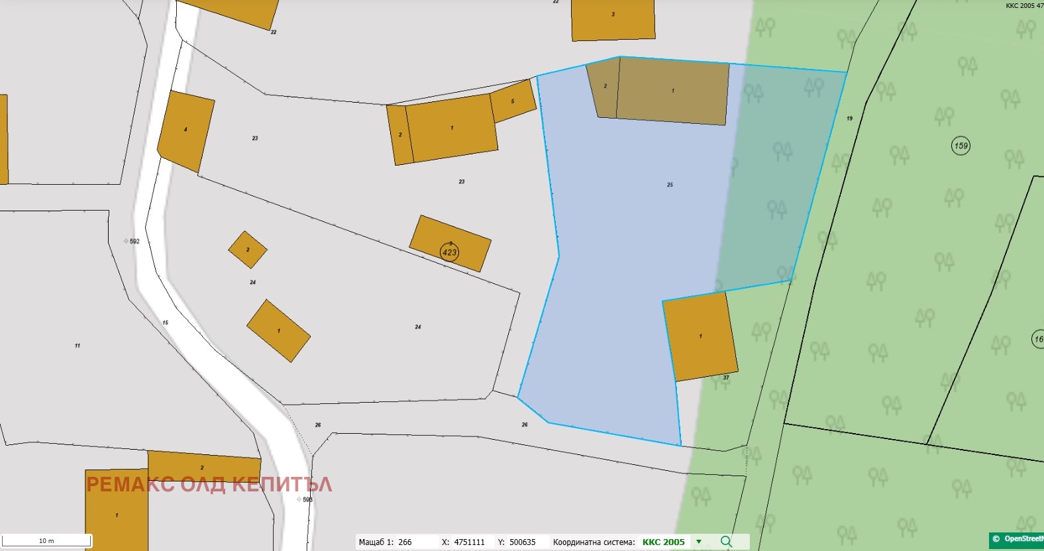Click parcel number 25 in highlighted plot
This screenshot has height=551, width=1044.
tap(670, 185)
